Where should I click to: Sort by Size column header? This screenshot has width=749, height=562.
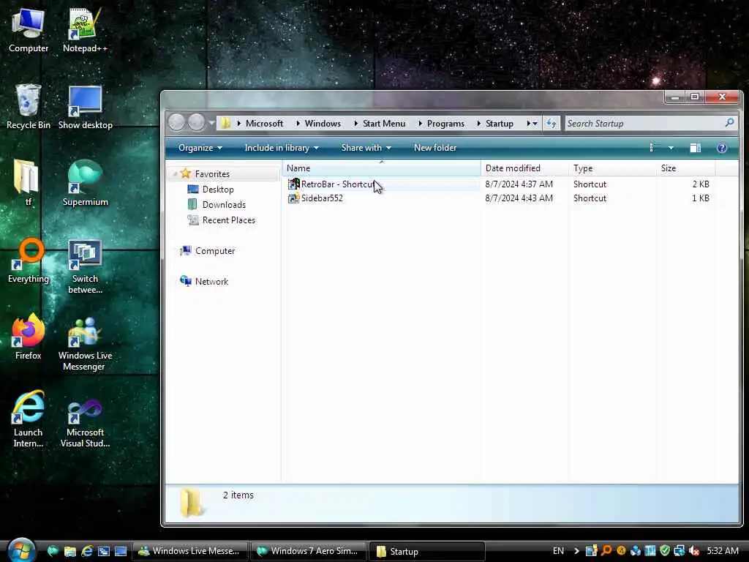click(686, 168)
